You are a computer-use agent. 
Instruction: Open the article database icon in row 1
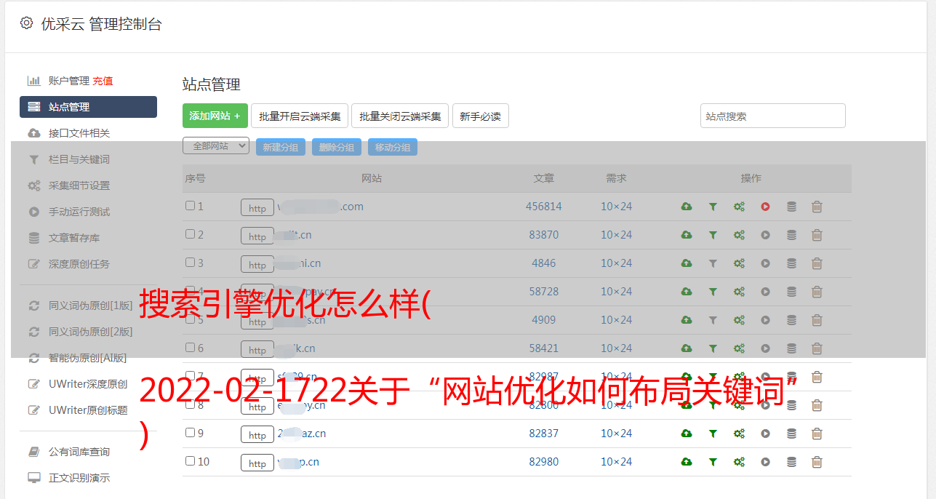coord(791,207)
